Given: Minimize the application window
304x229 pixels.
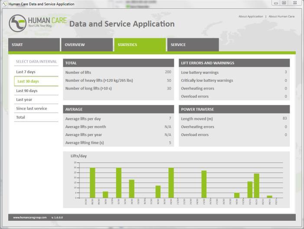Looking at the screenshot, I should pos(276,3).
